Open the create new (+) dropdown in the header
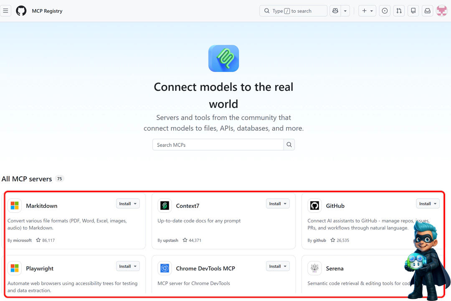The width and height of the screenshot is (451, 301). click(367, 10)
